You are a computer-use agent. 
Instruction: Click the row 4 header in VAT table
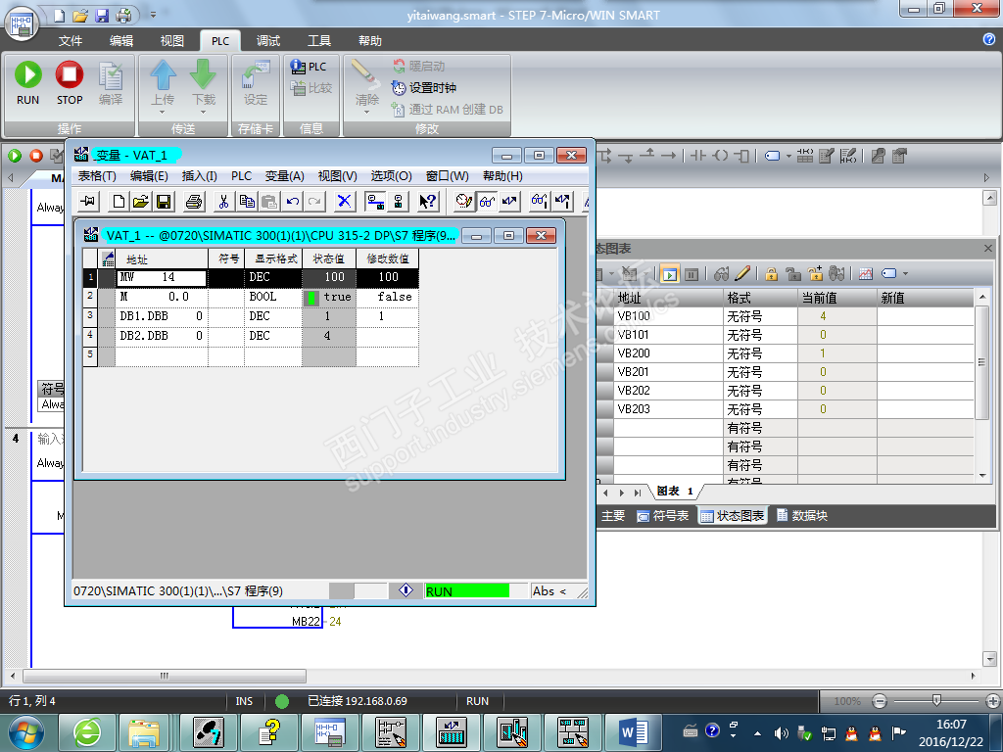pyautogui.click(x=89, y=336)
